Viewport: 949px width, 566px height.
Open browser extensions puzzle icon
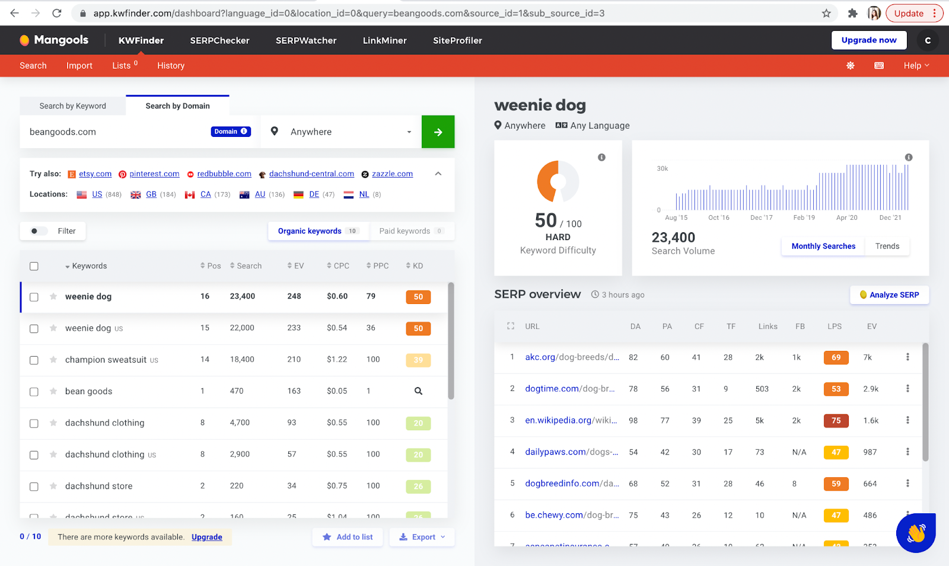point(852,13)
